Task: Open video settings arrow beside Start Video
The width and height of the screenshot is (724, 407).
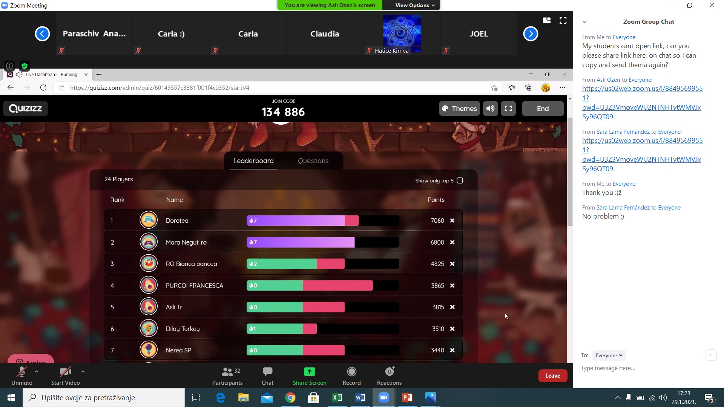Action: tap(83, 372)
